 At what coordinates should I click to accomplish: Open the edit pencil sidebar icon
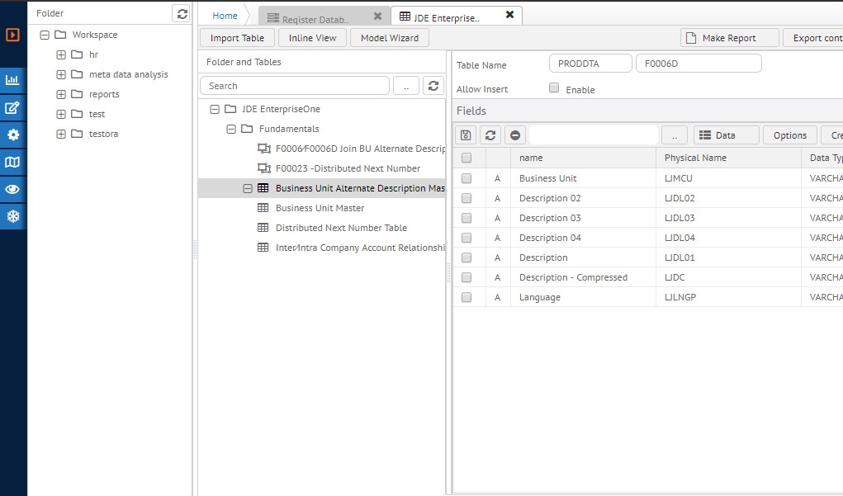coord(12,107)
